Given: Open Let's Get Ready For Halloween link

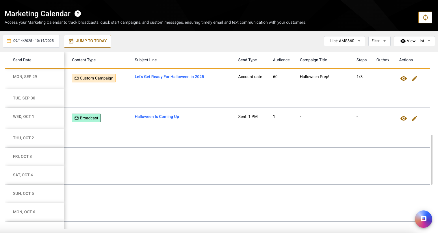Looking at the screenshot, I should coord(169,77).
